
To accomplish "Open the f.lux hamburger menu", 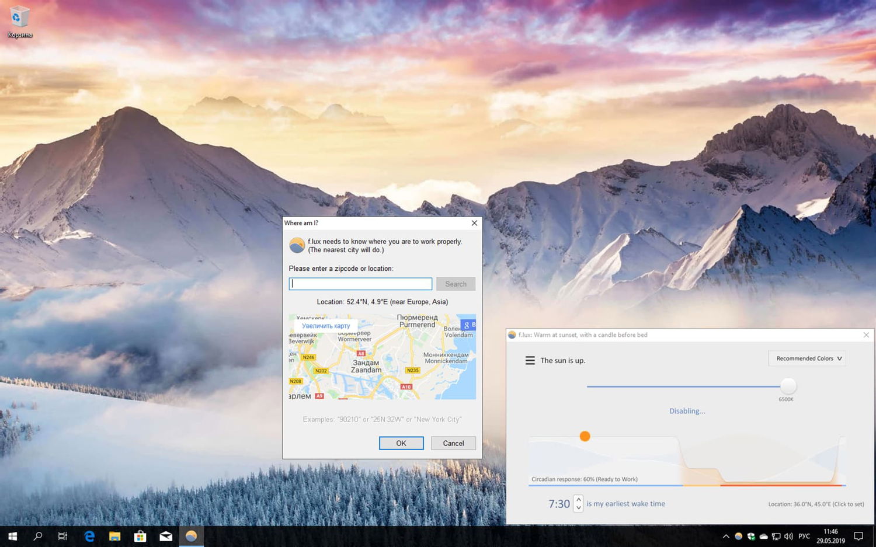I will coord(530,360).
